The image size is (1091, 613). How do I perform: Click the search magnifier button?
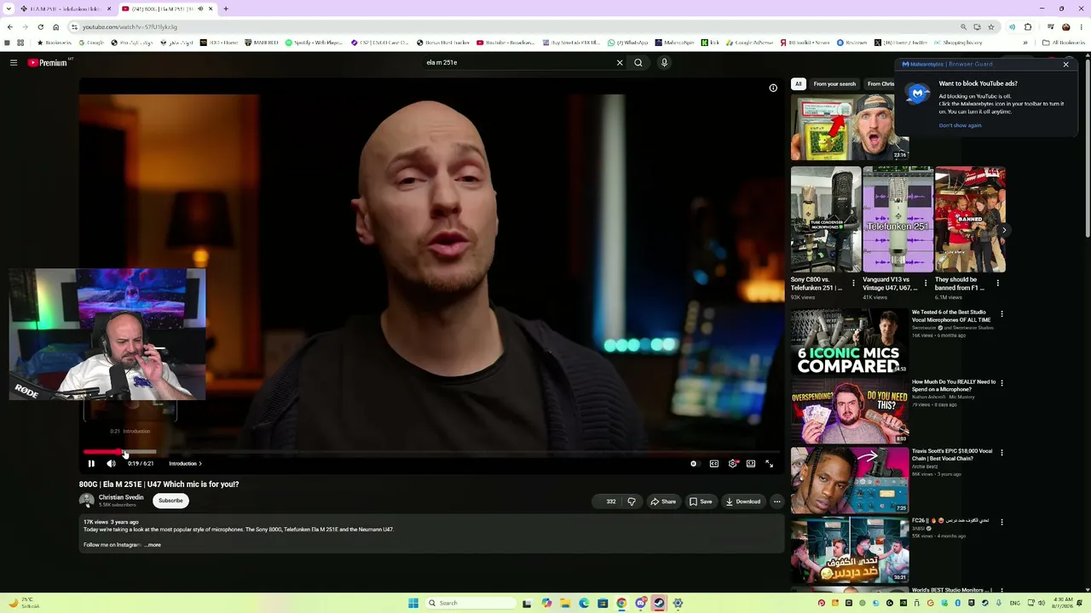[638, 62]
